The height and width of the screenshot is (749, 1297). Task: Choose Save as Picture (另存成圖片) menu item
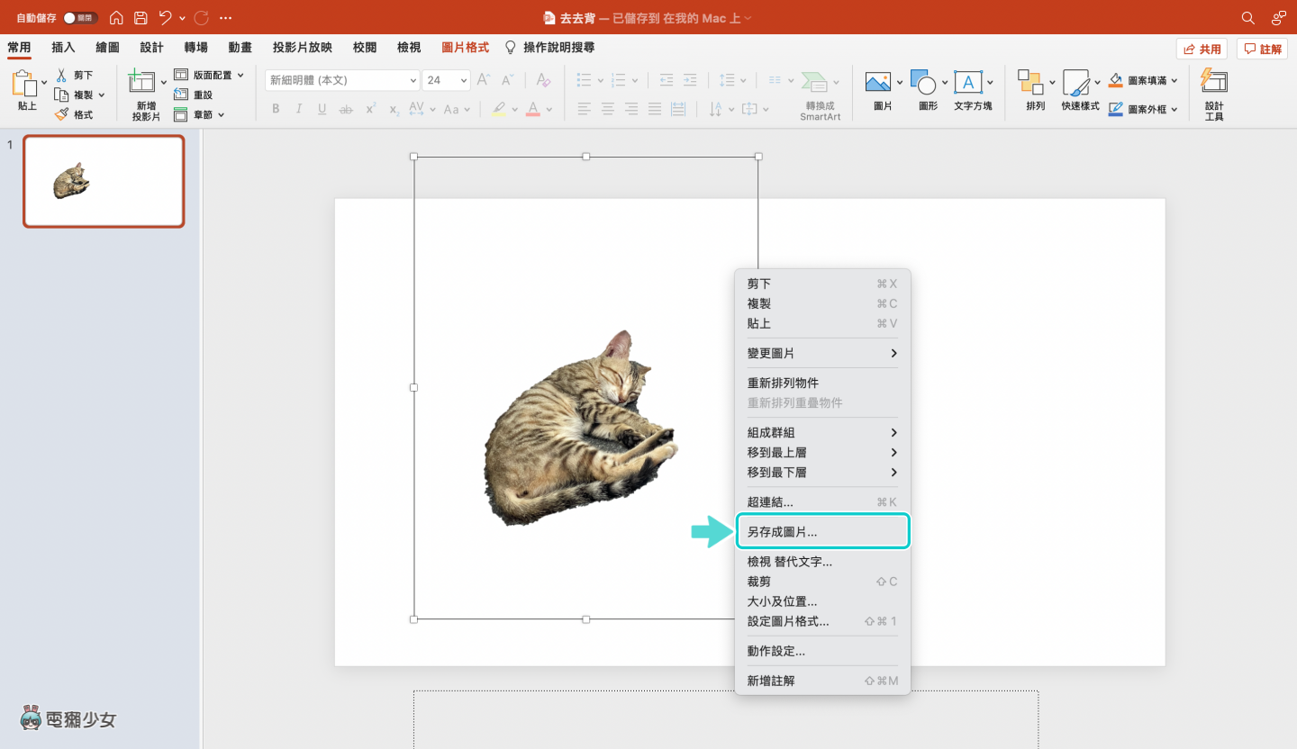(822, 532)
